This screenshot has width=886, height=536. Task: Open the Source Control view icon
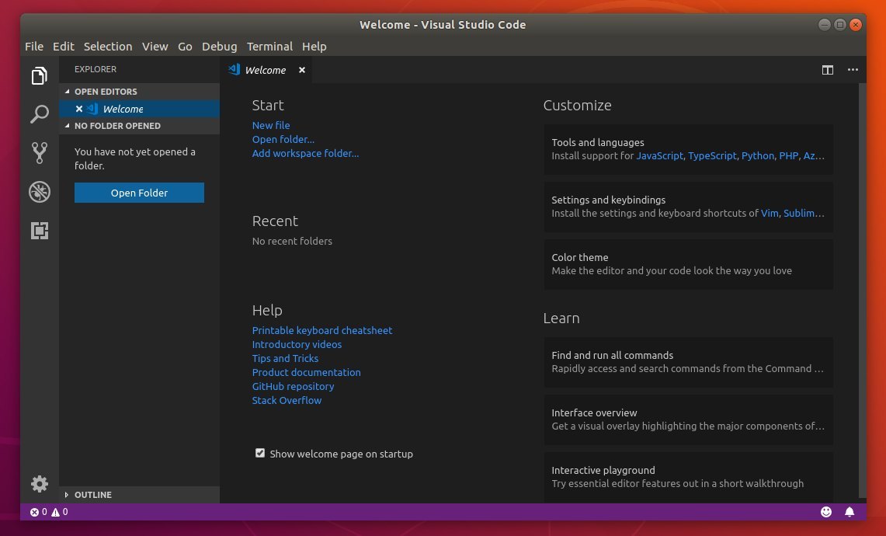click(39, 153)
